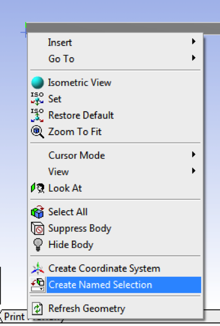This screenshot has height=326, width=220.
Task: Choose Zoom To Fit text entry
Action: tap(75, 132)
